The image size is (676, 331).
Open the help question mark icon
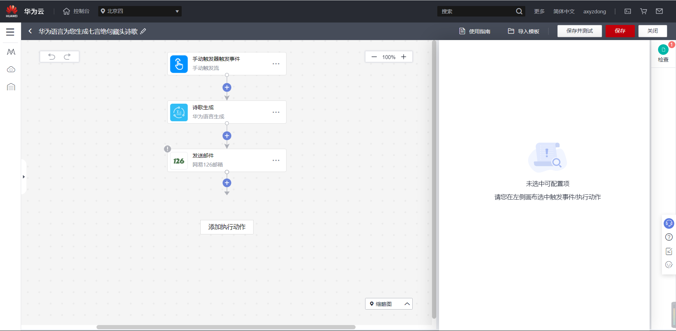pos(669,237)
